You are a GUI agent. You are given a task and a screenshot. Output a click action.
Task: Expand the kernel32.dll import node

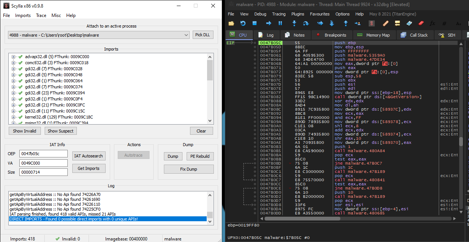[x=14, y=117]
